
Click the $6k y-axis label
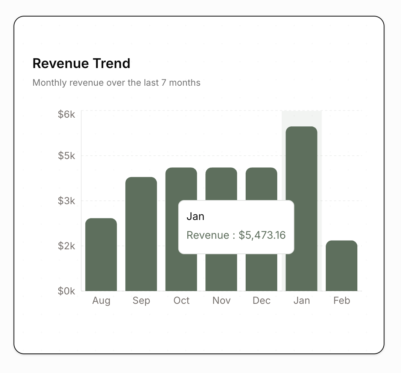(x=67, y=114)
